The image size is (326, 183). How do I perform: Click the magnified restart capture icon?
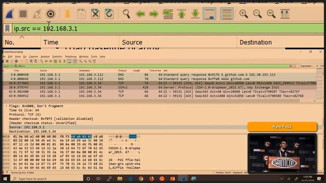[x=37, y=14]
